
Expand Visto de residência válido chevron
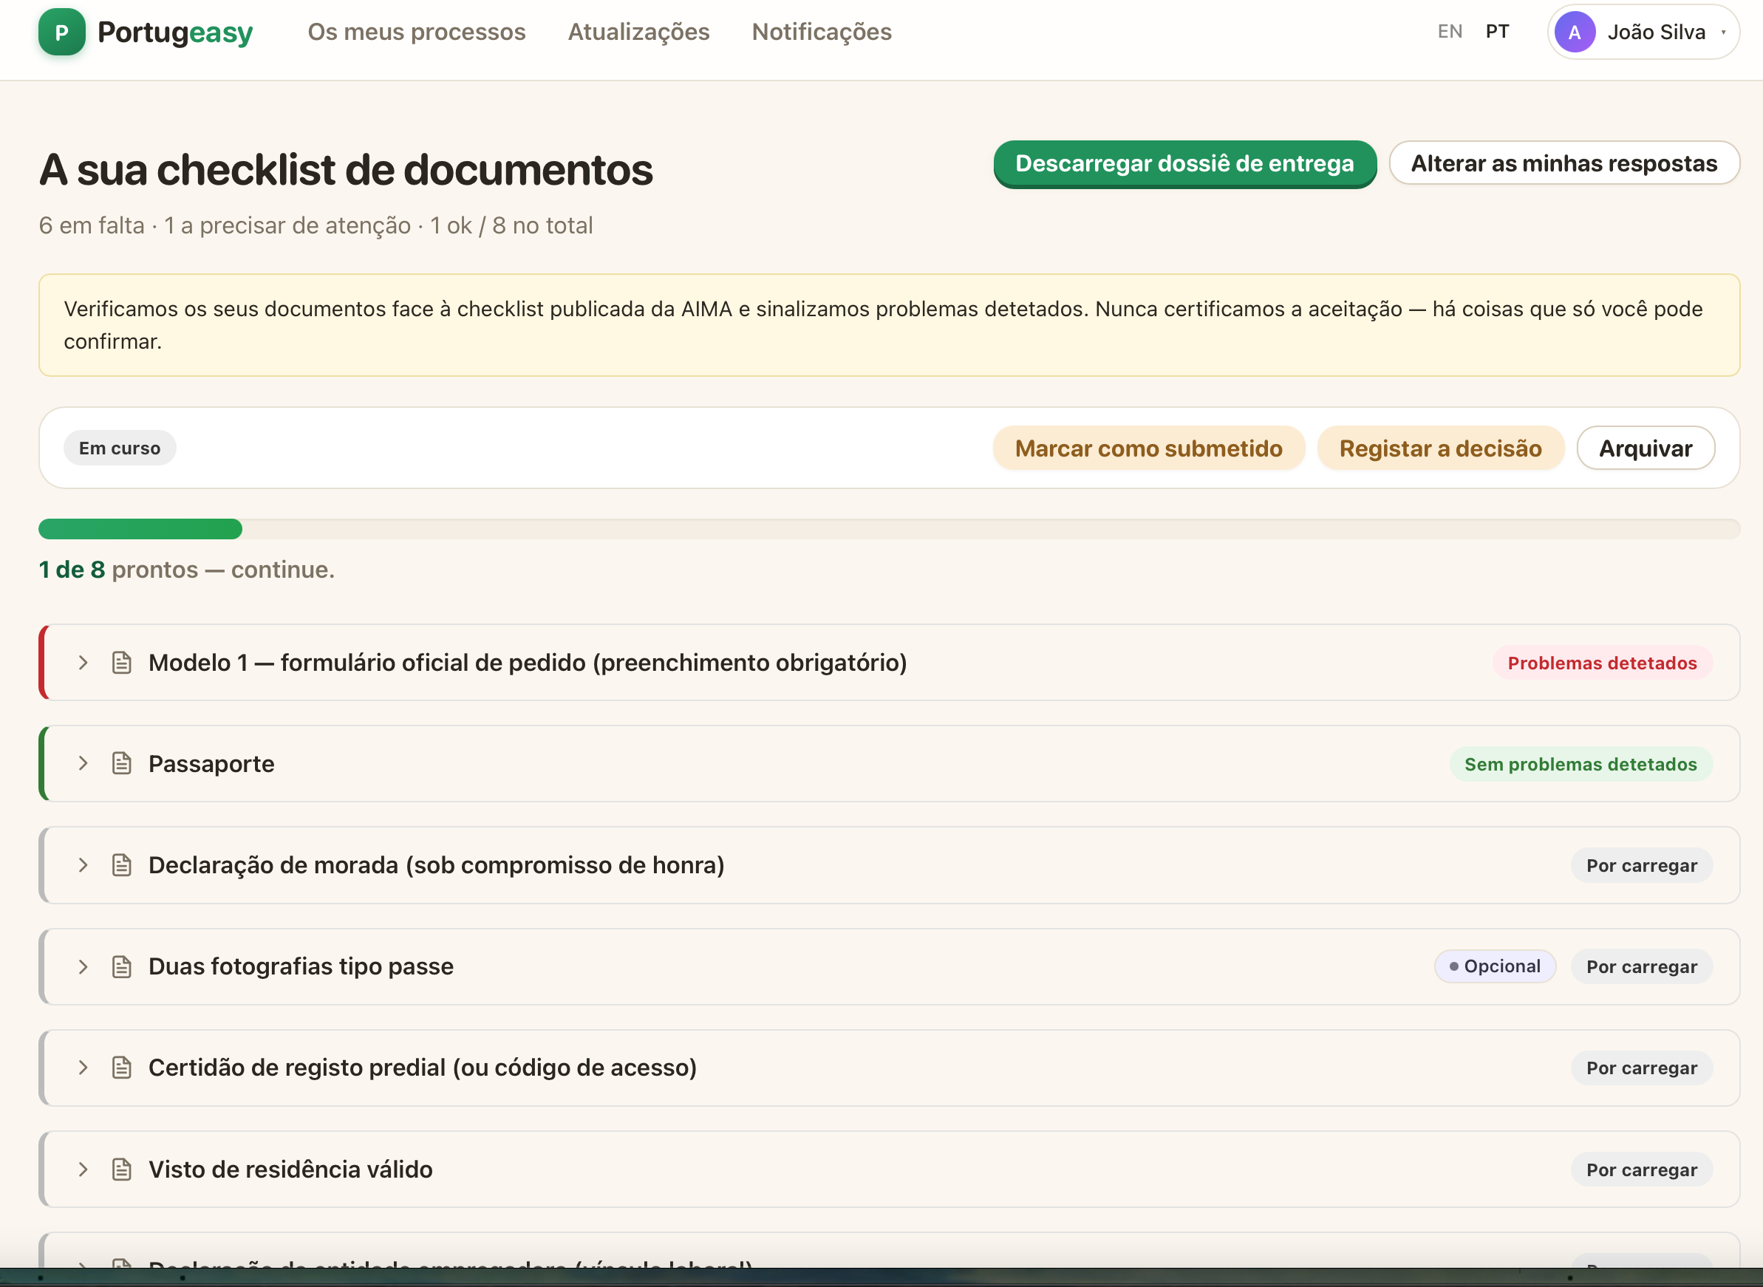click(83, 1170)
